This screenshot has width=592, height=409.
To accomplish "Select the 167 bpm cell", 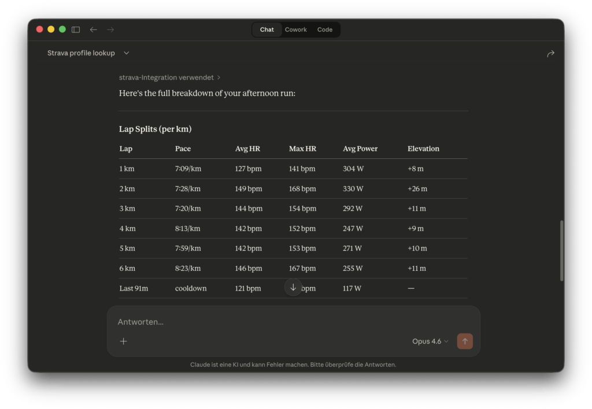I will [x=302, y=268].
